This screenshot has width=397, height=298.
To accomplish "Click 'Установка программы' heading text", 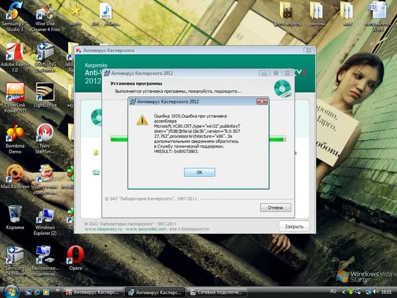I will tap(136, 83).
